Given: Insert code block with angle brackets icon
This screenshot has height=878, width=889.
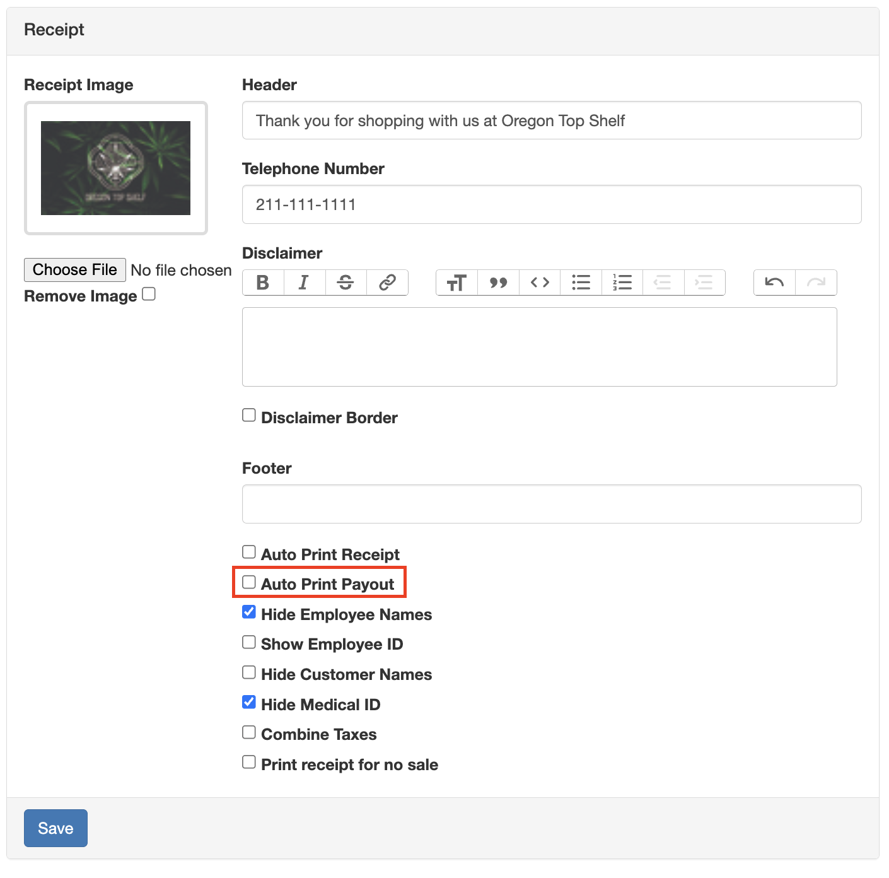Looking at the screenshot, I should pyautogui.click(x=540, y=283).
